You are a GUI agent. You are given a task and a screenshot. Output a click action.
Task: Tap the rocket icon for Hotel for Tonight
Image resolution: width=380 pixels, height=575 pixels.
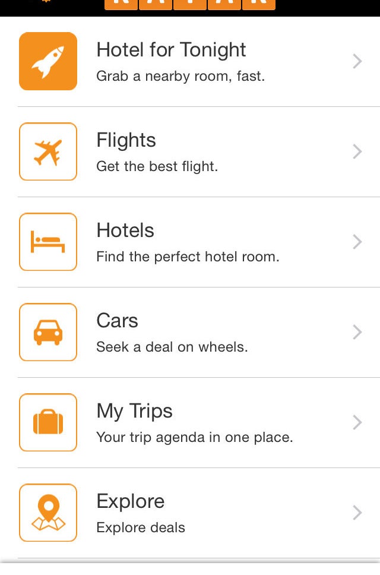point(48,61)
